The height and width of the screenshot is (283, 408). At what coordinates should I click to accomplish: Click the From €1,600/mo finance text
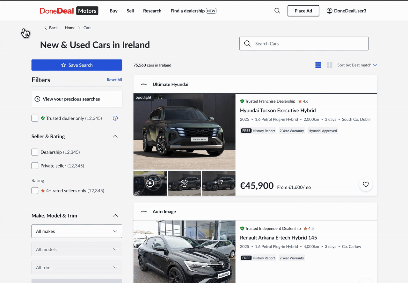pos(294,187)
